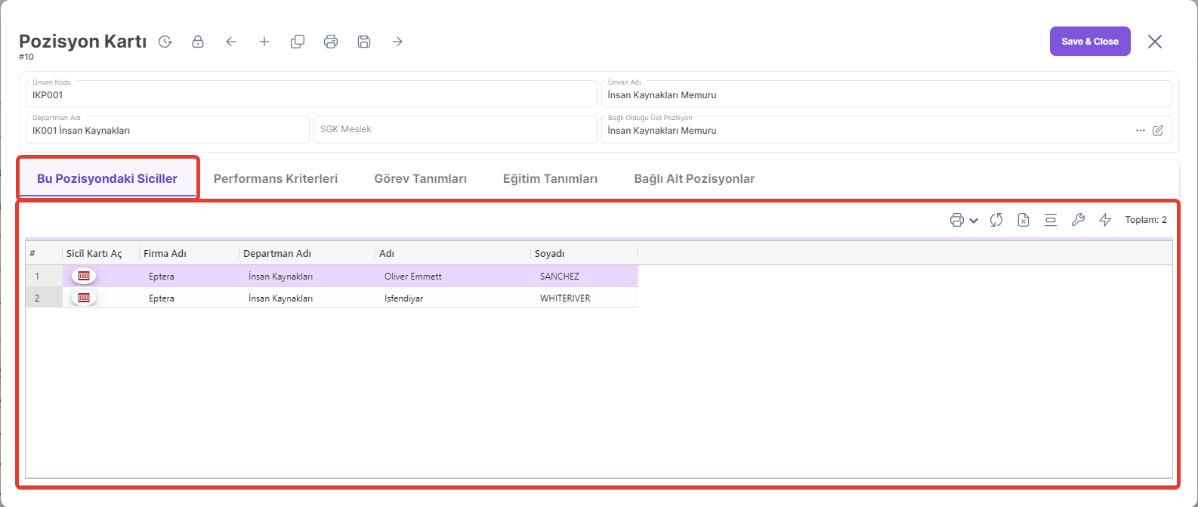Screen dimensions: 1198x507
Task: Duplicate the position card using the copy icon
Action: pos(298,42)
